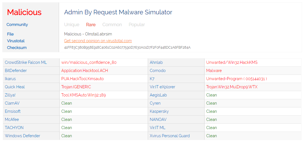Click the BitDefender engine name

point(16,71)
